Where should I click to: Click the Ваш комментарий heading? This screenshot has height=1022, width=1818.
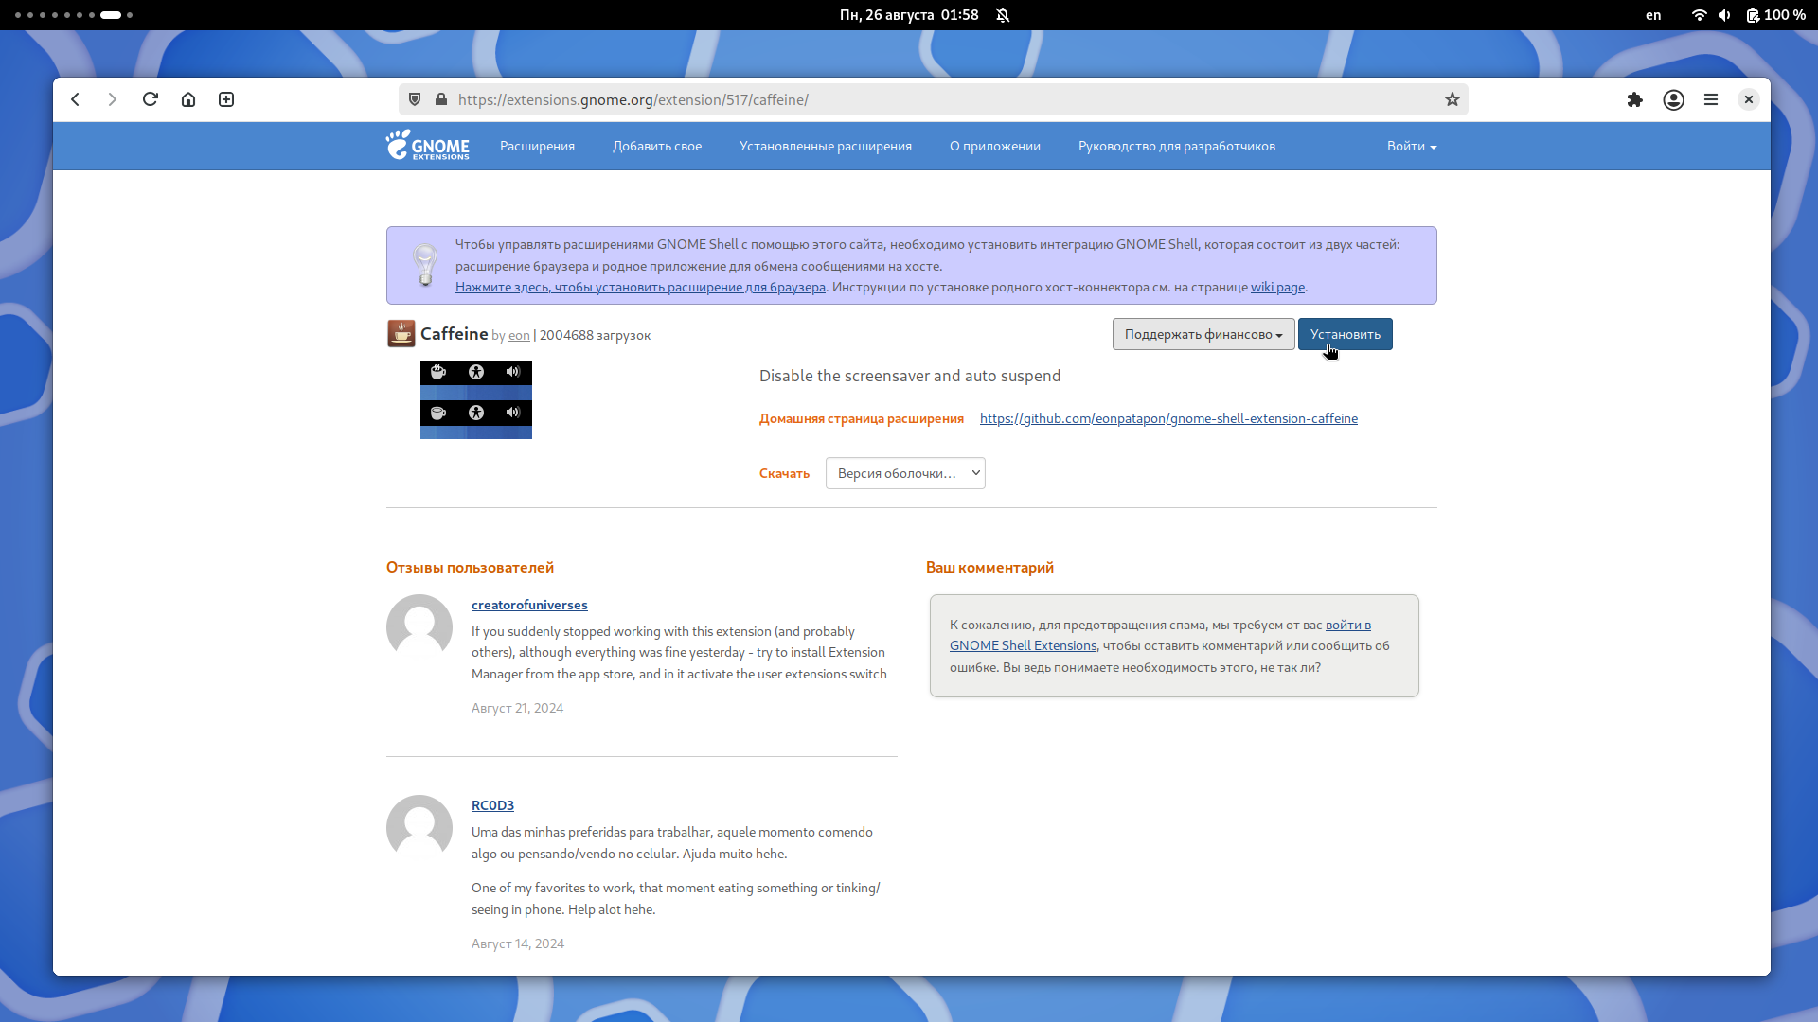989,567
